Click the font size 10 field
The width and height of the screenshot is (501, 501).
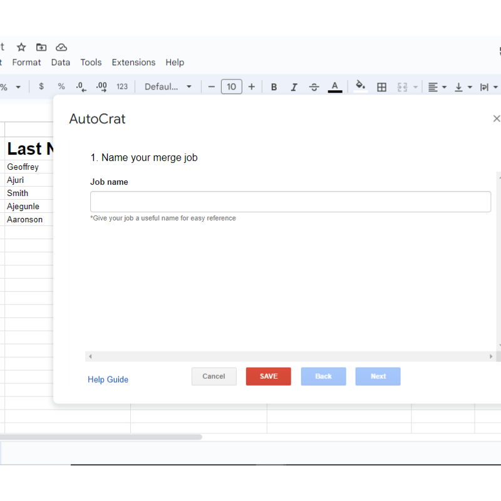click(231, 86)
